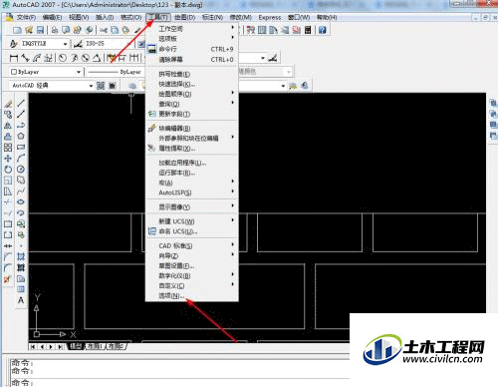Switch to the Model tab
The height and width of the screenshot is (387, 498).
pyautogui.click(x=76, y=346)
